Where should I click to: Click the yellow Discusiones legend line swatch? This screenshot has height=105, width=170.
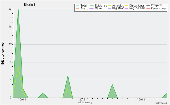click(127, 5)
